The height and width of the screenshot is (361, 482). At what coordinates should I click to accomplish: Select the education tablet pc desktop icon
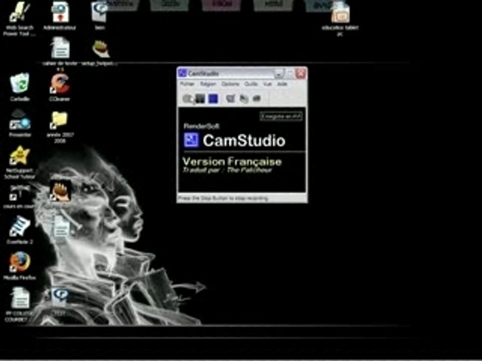340,19
